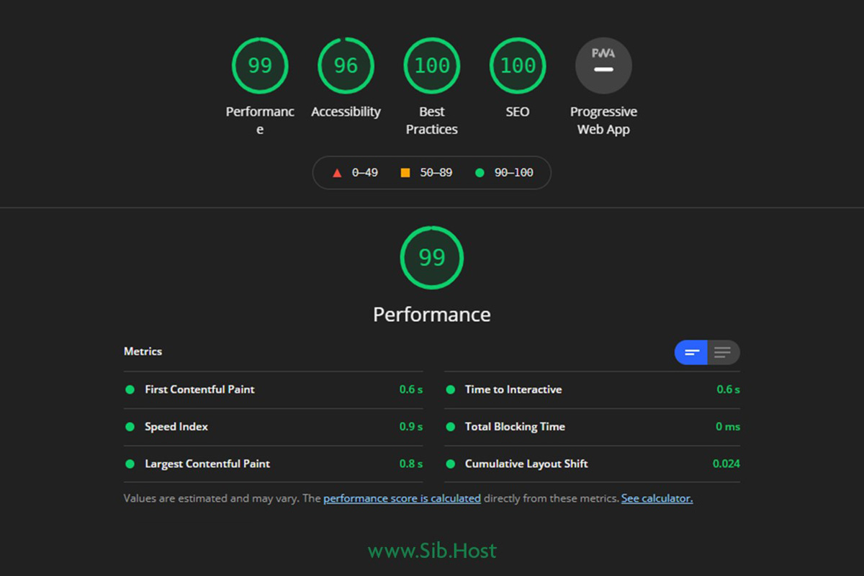Click the Accessibility score gauge showing 96
Viewport: 864px width, 576px height.
pyautogui.click(x=346, y=66)
